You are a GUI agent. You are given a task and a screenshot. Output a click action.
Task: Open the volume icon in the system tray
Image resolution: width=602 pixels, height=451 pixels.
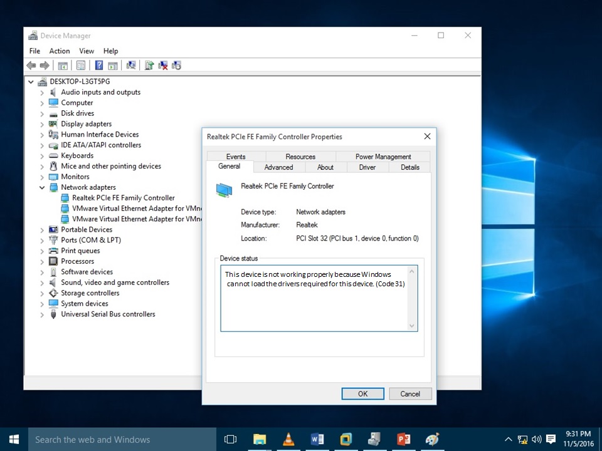click(536, 438)
